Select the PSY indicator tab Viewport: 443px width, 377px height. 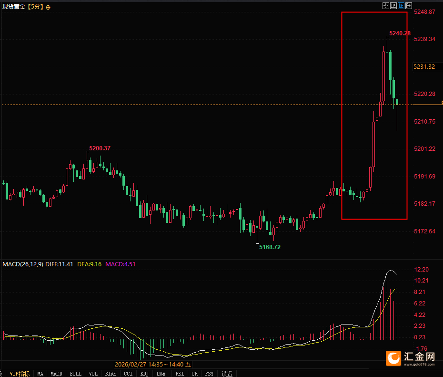coord(209,374)
